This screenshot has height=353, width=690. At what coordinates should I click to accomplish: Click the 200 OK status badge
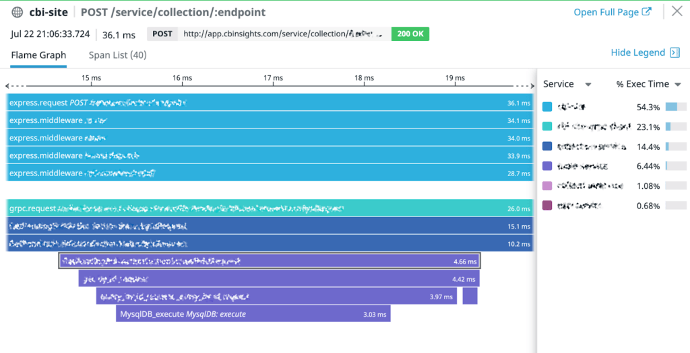click(x=410, y=34)
